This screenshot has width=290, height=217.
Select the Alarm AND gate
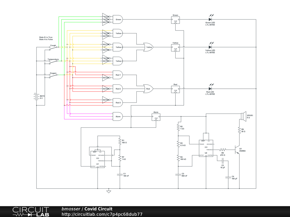click(118, 116)
